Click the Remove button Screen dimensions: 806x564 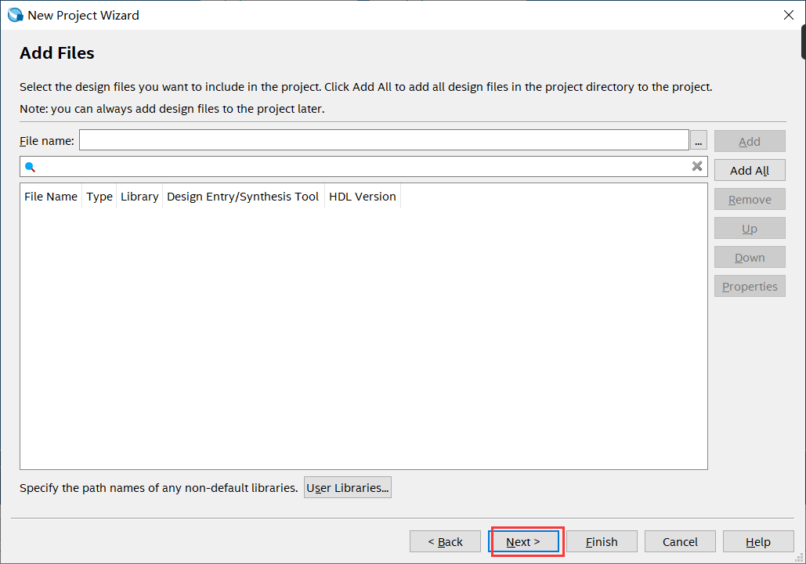coord(750,200)
